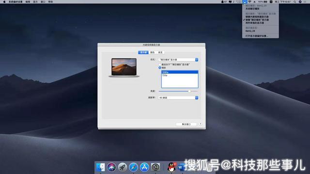Open the 优化 (Optimize for) dropdown
The width and height of the screenshot is (310, 174).
coord(178,59)
